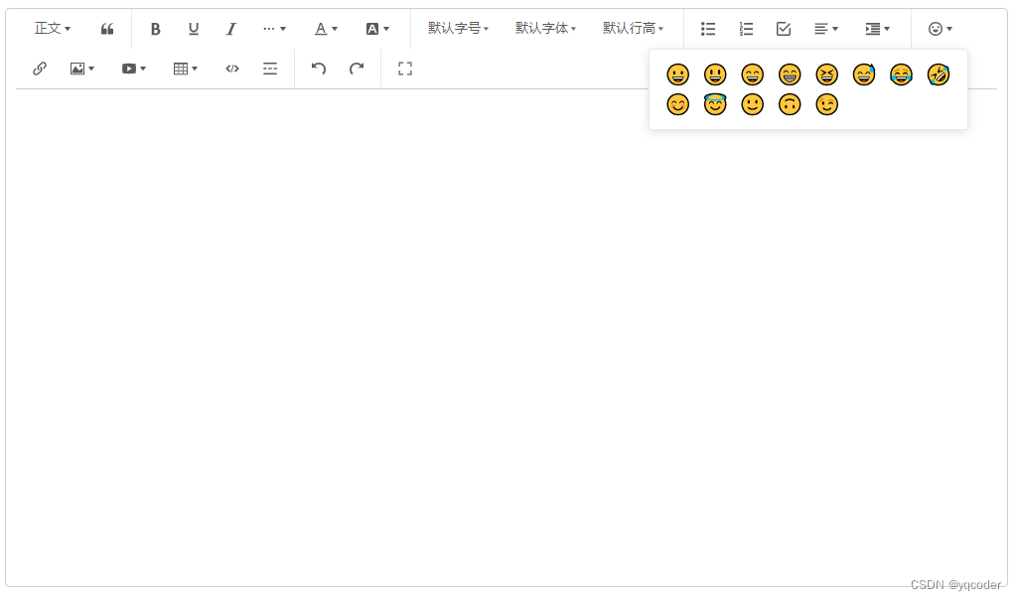The width and height of the screenshot is (1017, 601).
Task: Open the indent options dropdown
Action: [877, 29]
